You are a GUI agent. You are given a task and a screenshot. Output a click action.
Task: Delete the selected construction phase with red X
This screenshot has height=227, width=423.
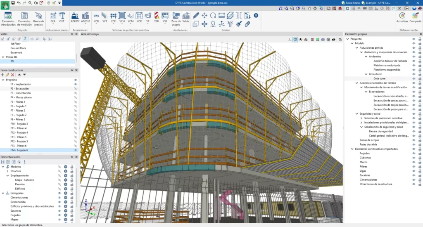[12, 75]
